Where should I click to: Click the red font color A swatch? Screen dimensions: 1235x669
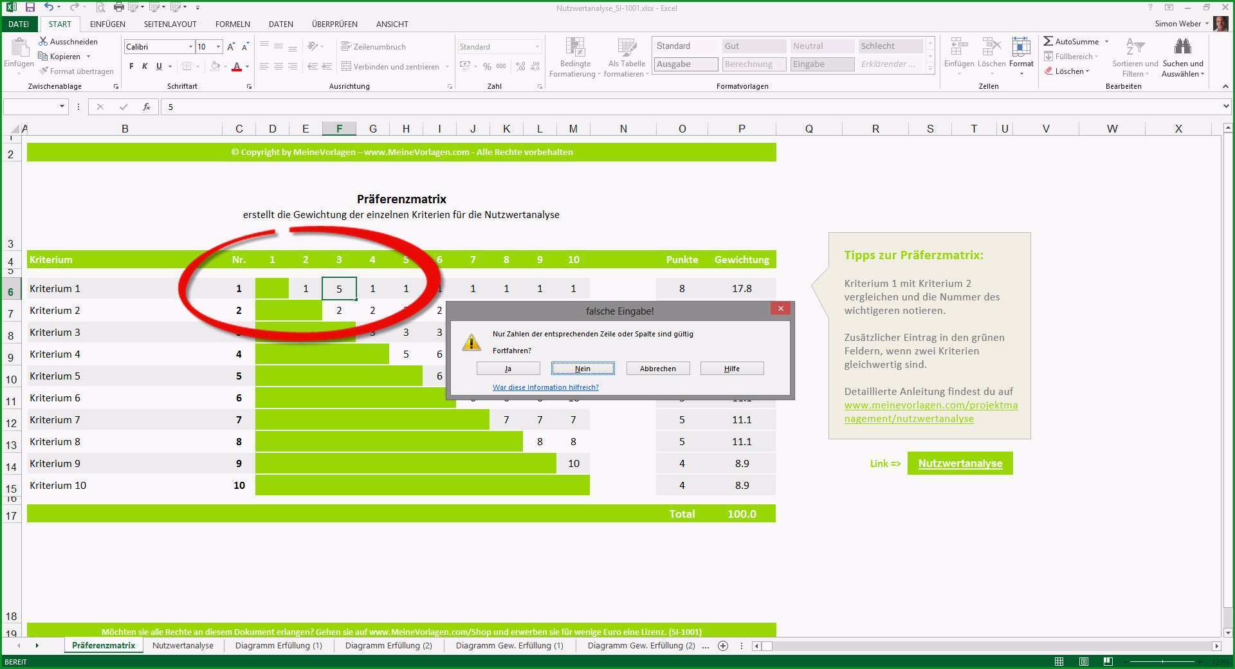click(237, 66)
